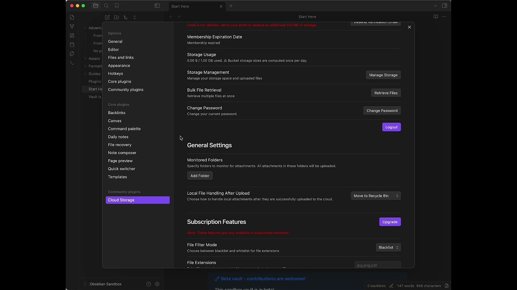The width and height of the screenshot is (517, 290).
Task: Click the Logout button
Action: (391, 127)
